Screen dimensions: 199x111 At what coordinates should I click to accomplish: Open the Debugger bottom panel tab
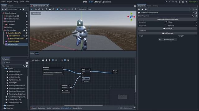pos(42,108)
